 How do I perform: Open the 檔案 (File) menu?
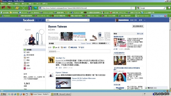click(3, 3)
